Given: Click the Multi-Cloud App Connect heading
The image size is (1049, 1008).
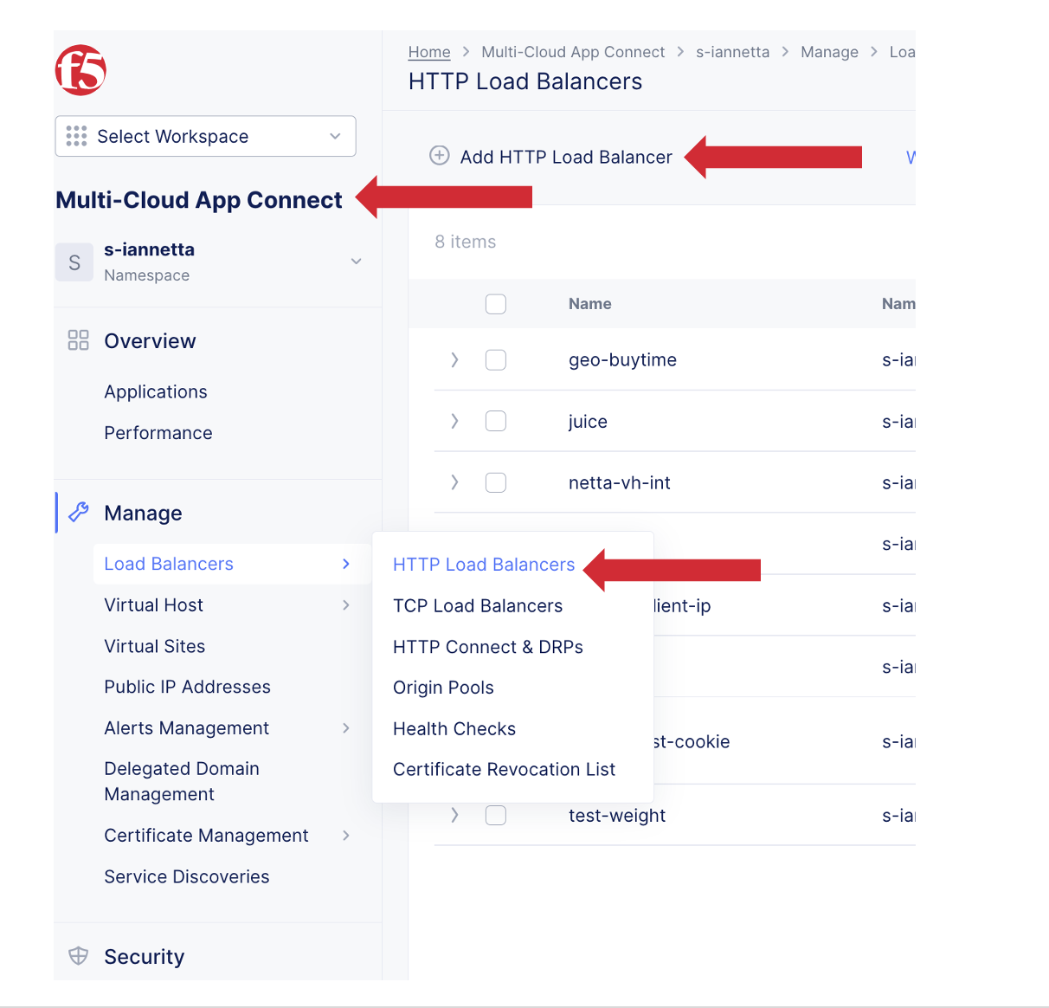Looking at the screenshot, I should [199, 200].
